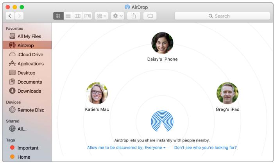Viewport: 274px width, 163px height.
Task: Open Downloads folder in sidebar
Action: coord(27,91)
